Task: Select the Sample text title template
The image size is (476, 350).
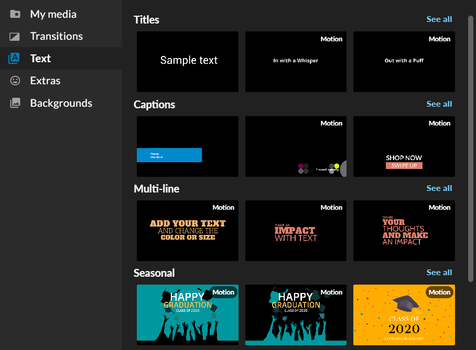Action: click(x=188, y=62)
